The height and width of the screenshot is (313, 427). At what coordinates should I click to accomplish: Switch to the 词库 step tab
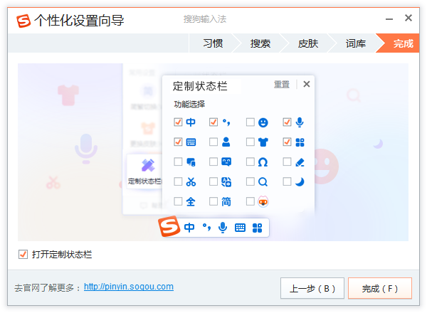[356, 43]
